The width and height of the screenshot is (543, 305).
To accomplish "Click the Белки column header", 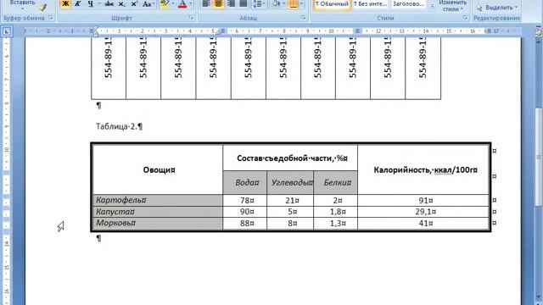I will point(336,183).
